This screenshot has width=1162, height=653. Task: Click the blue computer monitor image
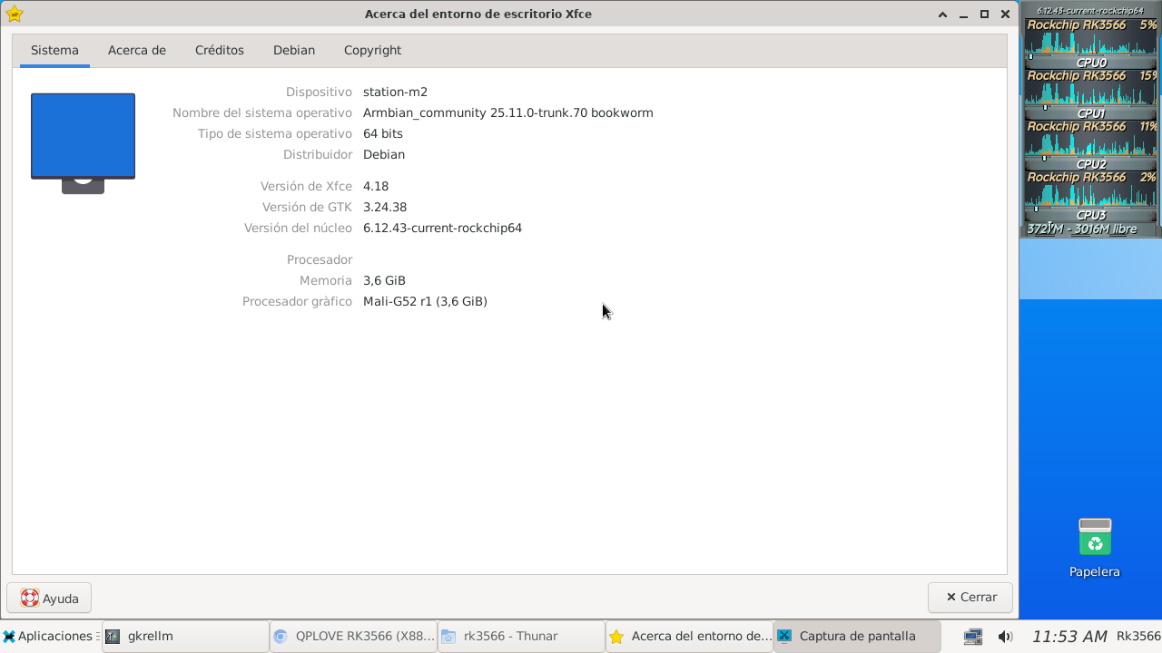(83, 142)
